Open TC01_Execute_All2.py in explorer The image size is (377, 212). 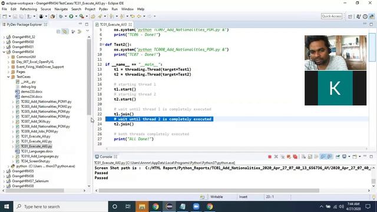[37, 141]
